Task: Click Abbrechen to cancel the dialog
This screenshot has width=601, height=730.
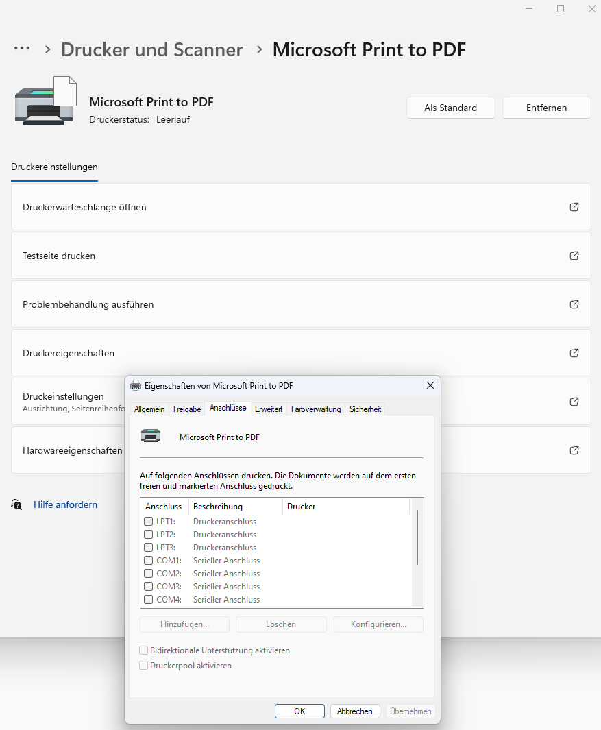Action: 355,711
